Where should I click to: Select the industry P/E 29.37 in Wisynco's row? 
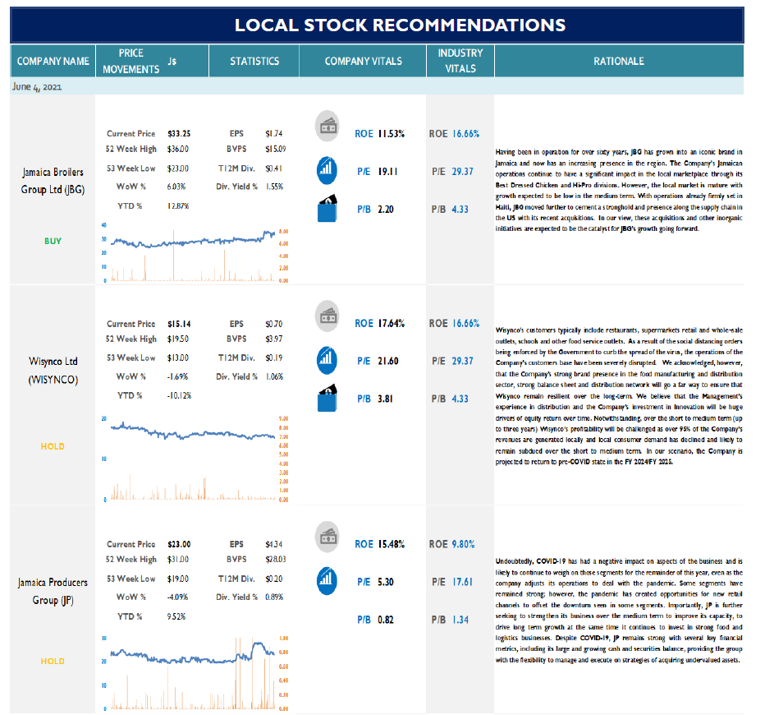tap(462, 361)
